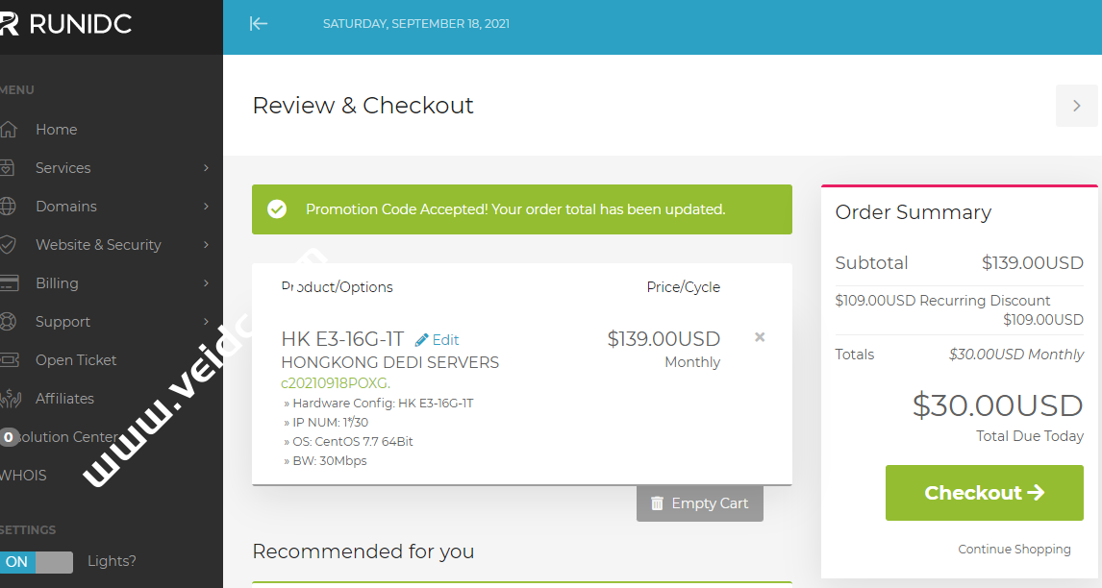Collapse sidebar with the back arrow icon
1102x588 pixels.
pyautogui.click(x=258, y=24)
